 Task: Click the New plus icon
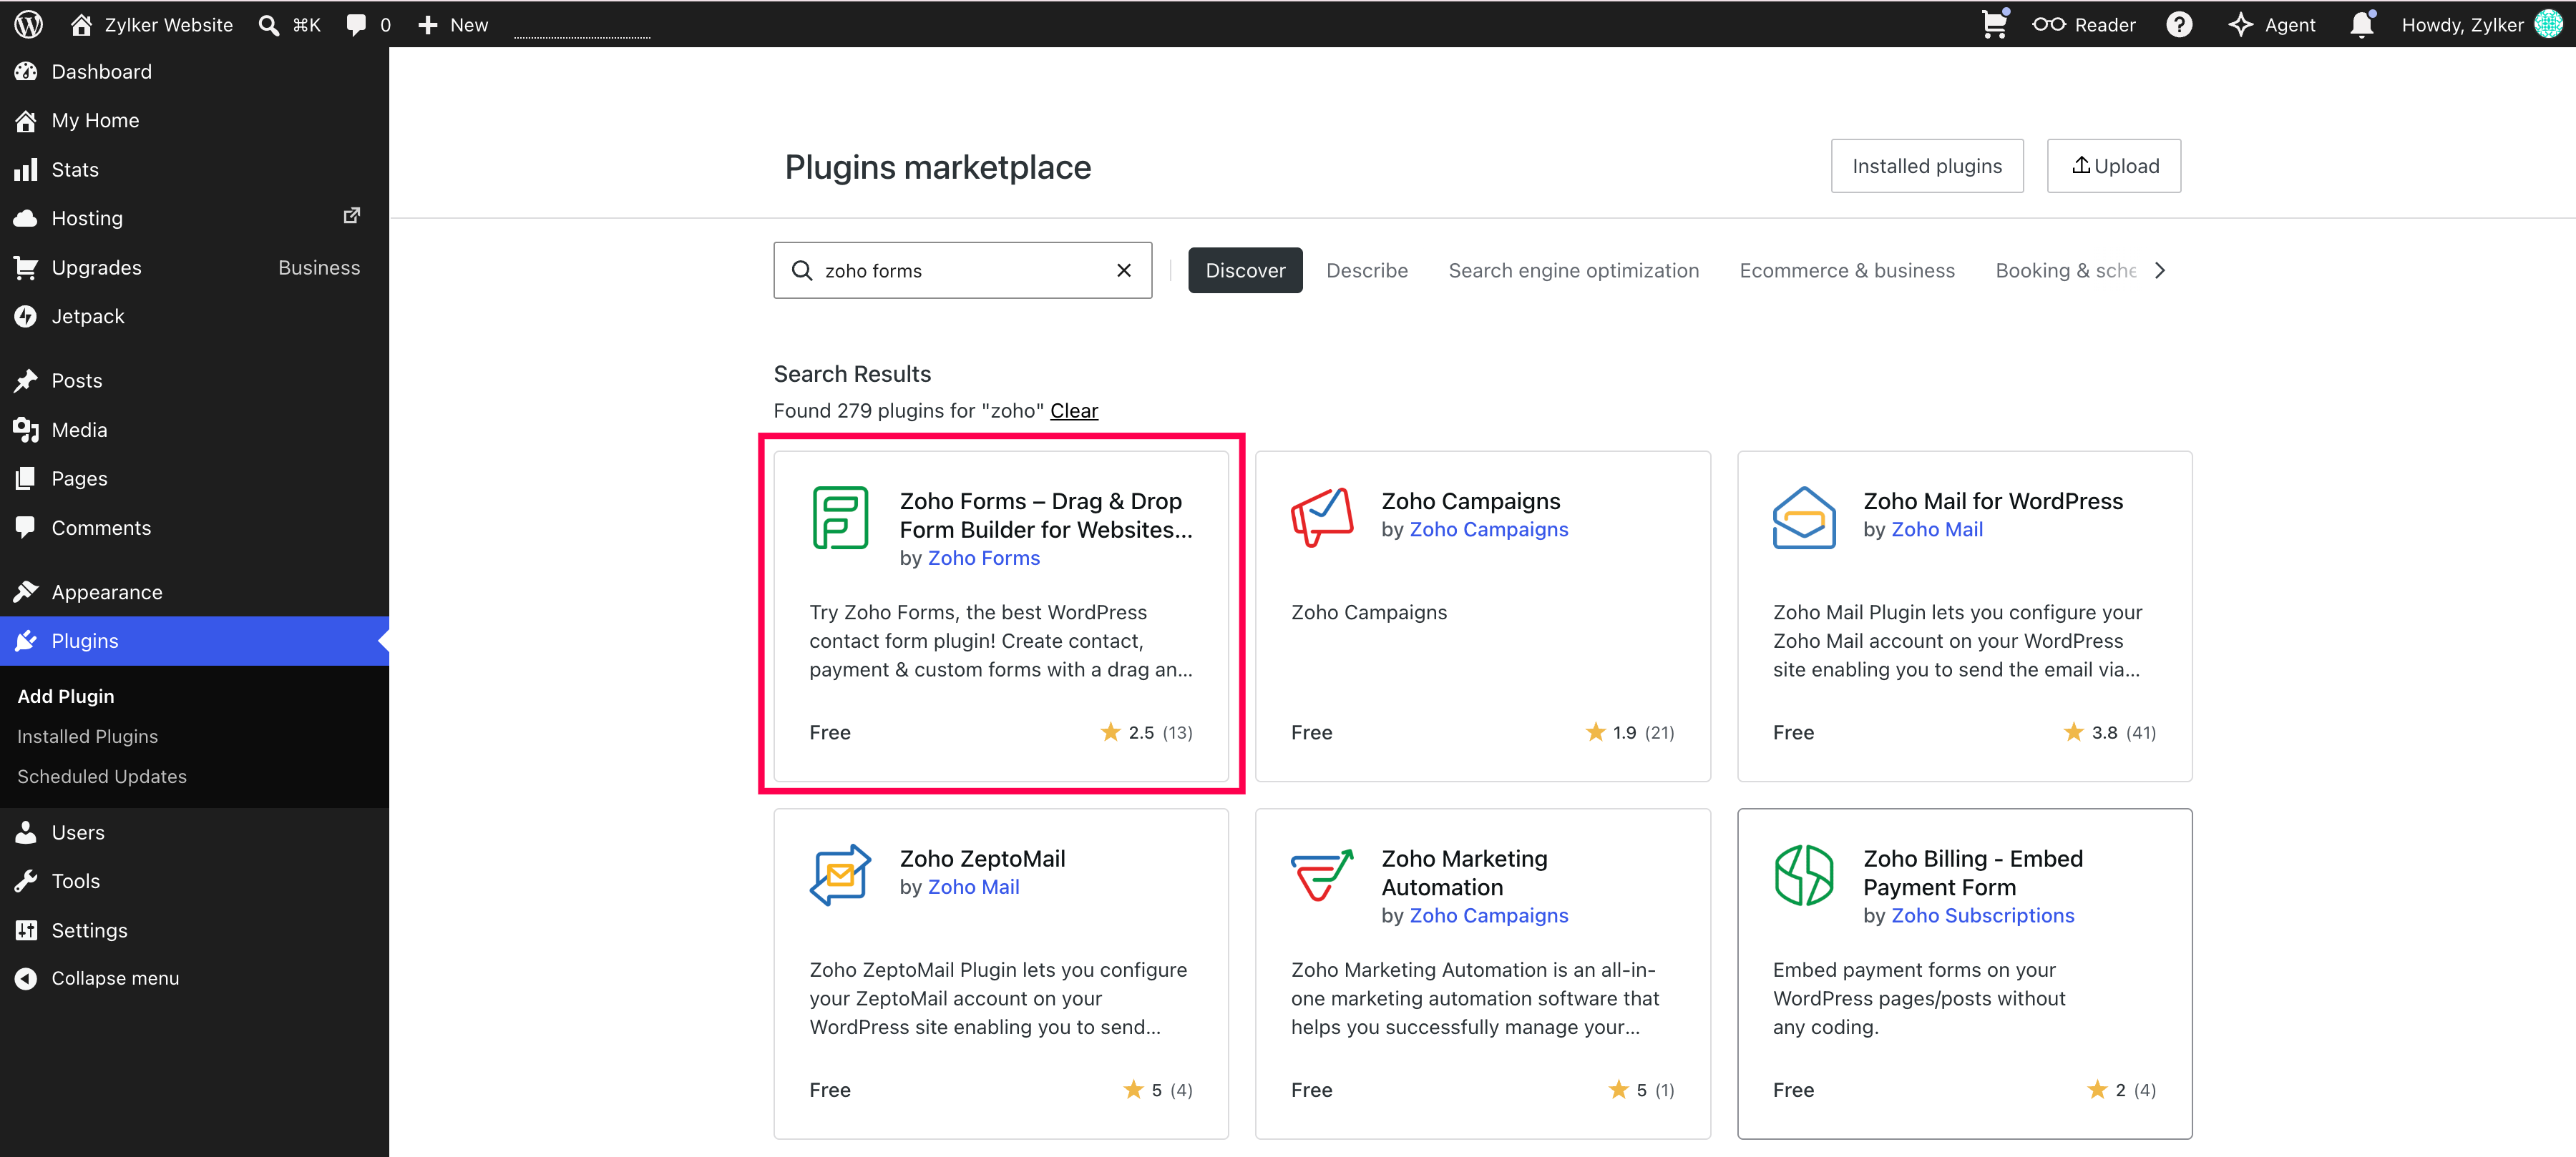[428, 25]
